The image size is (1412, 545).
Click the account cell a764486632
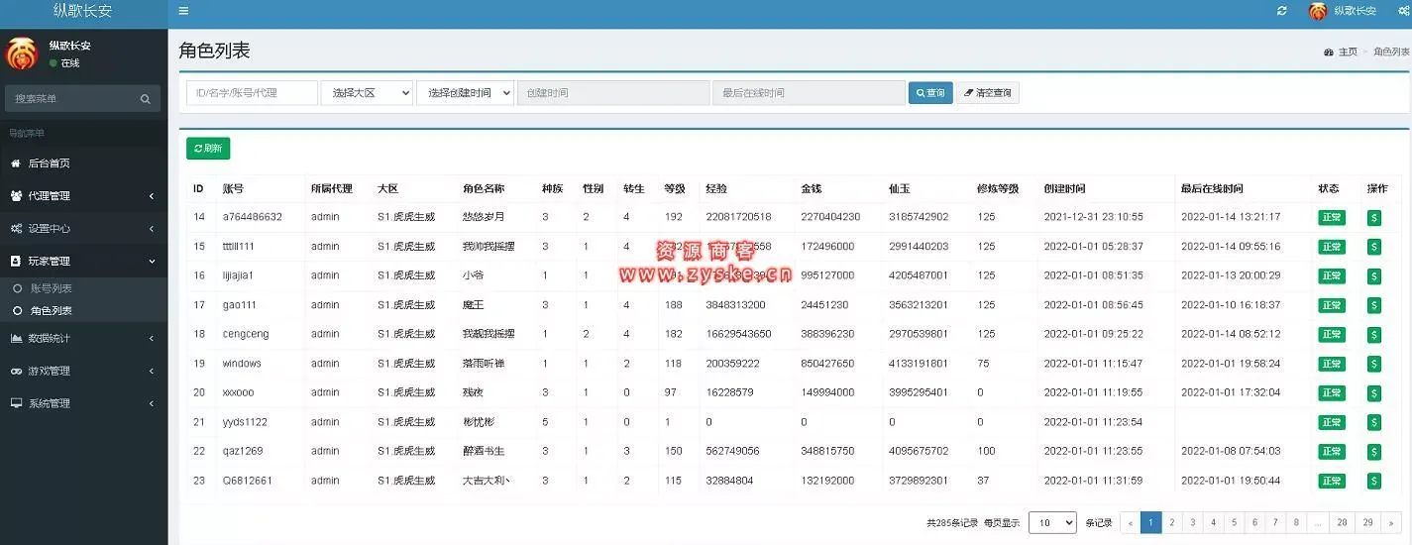pos(253,217)
